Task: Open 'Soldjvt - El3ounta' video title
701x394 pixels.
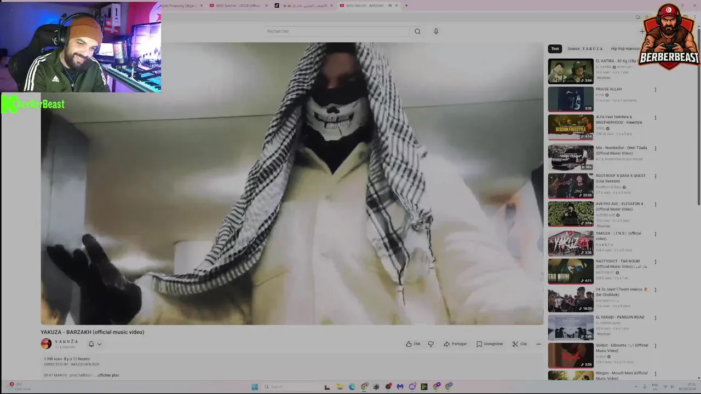Action: click(622, 348)
